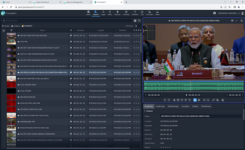Click the Mark In bracket button
The width and height of the screenshot is (245, 150).
pos(165,100)
